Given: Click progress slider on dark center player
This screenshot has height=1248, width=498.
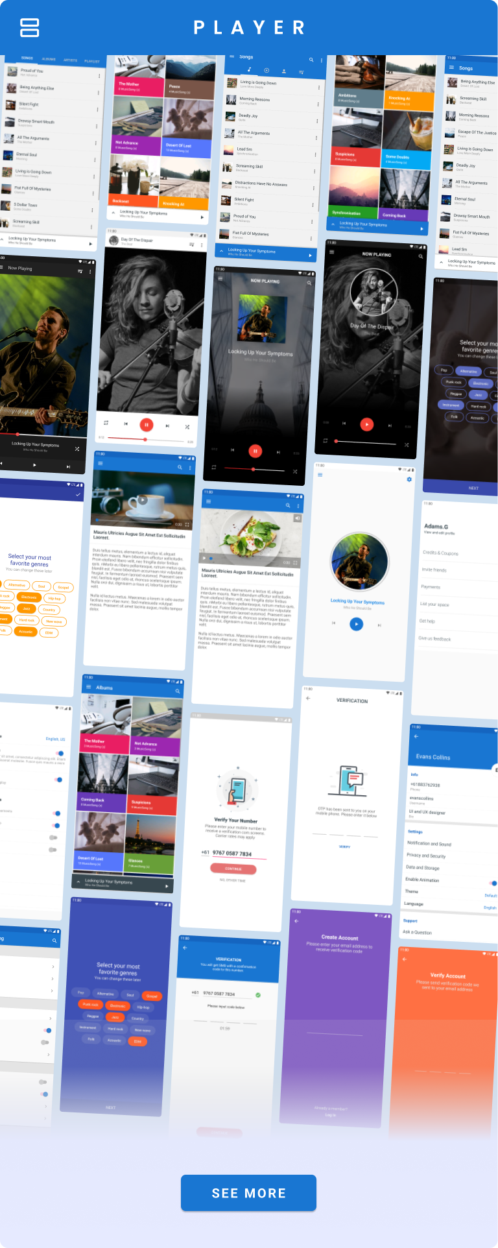Looking at the screenshot, I should click(254, 468).
